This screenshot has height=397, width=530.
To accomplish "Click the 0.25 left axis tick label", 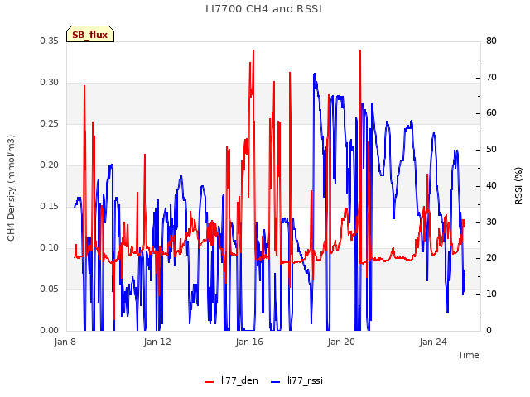I will [x=50, y=124].
